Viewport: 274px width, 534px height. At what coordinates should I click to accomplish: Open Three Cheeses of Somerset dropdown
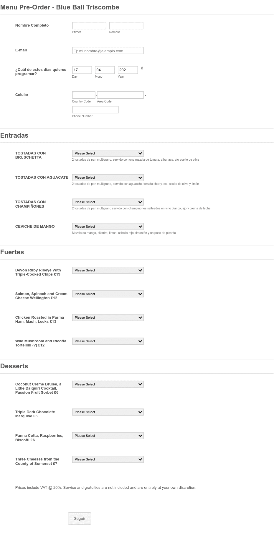108,459
